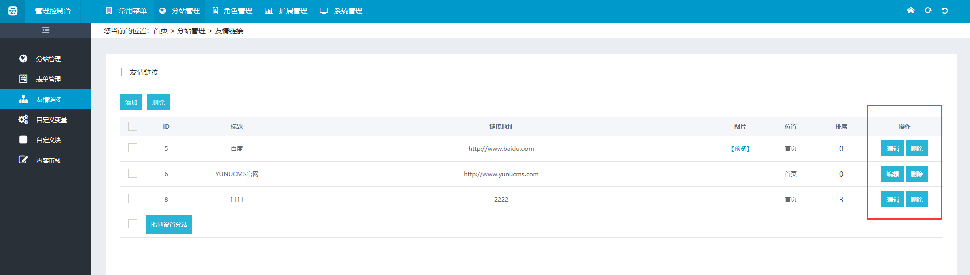The height and width of the screenshot is (275, 970).
Task: Click the refresh icon in top-right header
Action: point(927,10)
